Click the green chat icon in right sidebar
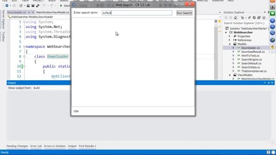The image size is (276, 155). pos(273,13)
